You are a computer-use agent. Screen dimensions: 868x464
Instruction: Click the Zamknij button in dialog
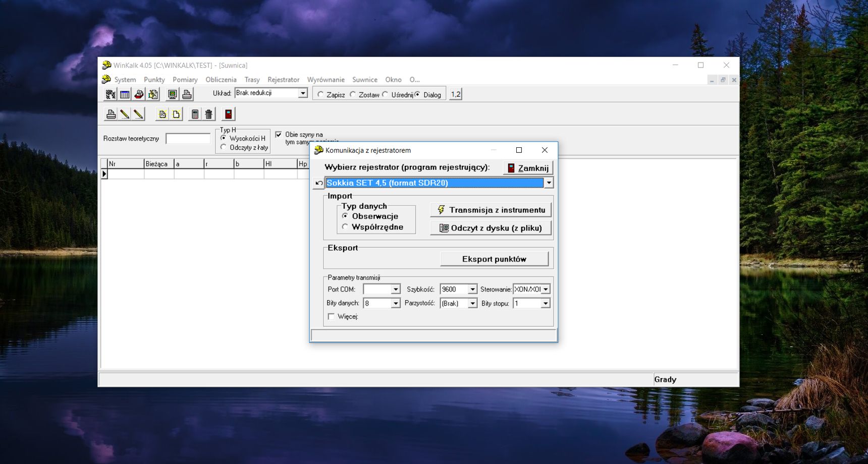(528, 168)
